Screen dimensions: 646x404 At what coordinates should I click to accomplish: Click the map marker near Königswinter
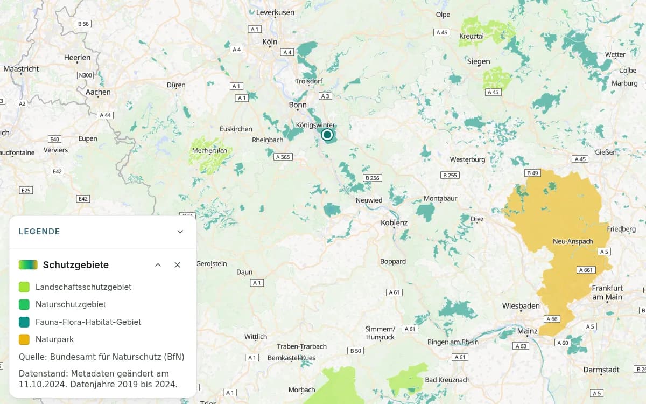(x=327, y=135)
